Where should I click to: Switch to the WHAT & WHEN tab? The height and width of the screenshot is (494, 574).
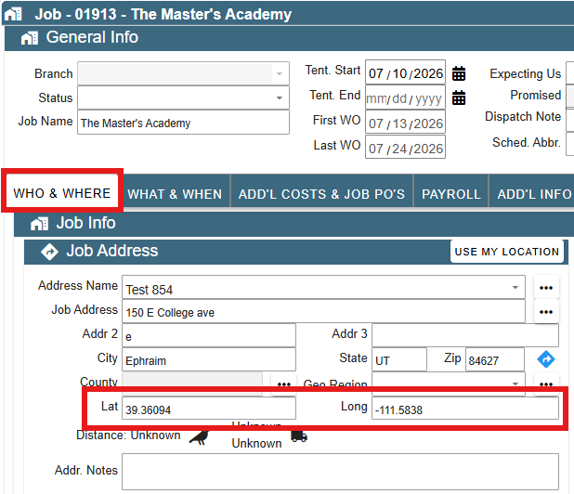(175, 194)
